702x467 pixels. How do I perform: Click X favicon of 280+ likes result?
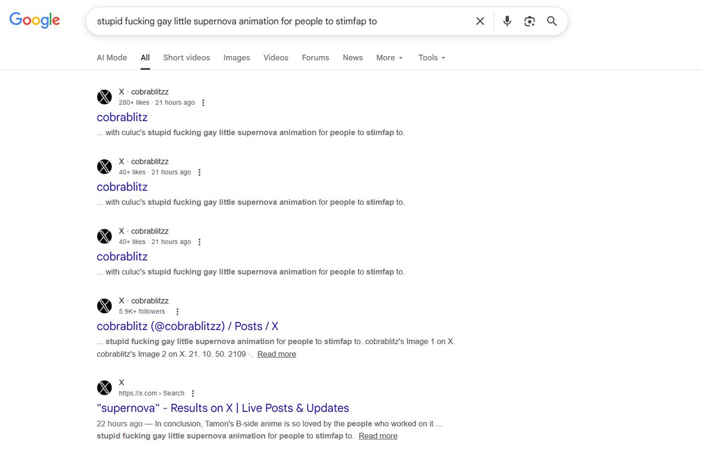[104, 97]
